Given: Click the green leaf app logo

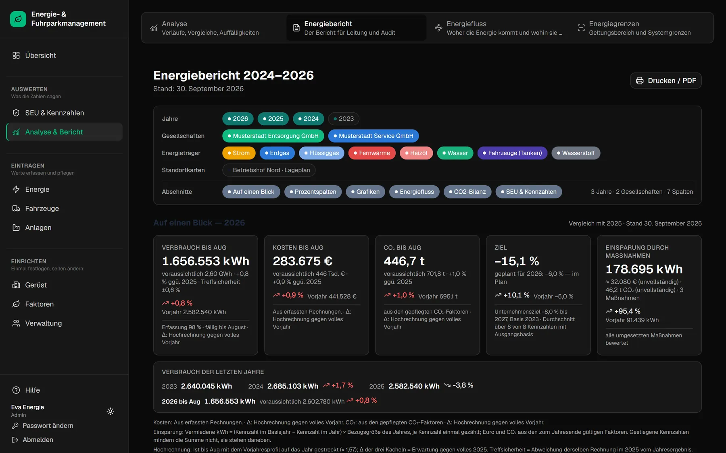Looking at the screenshot, I should coord(18,19).
